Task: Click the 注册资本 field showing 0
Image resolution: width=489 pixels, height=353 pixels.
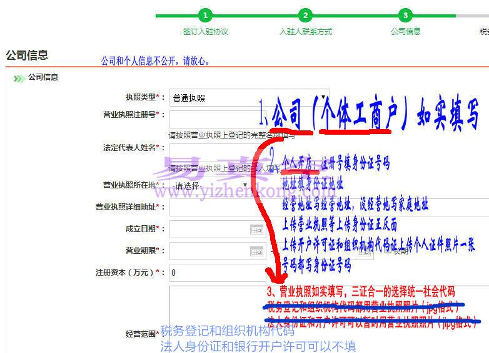Action: (x=213, y=273)
